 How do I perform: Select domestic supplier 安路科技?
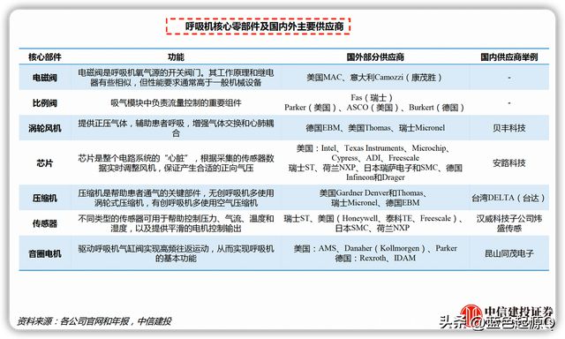click(509, 162)
